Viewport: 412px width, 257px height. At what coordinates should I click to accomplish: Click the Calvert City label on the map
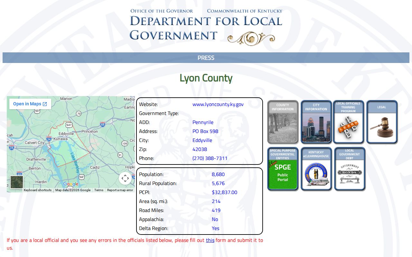tap(34, 143)
